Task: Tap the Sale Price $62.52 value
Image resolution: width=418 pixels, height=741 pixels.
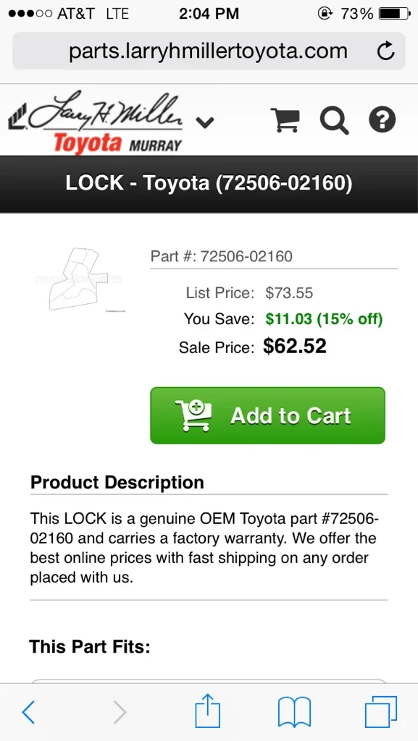Action: [x=295, y=347]
